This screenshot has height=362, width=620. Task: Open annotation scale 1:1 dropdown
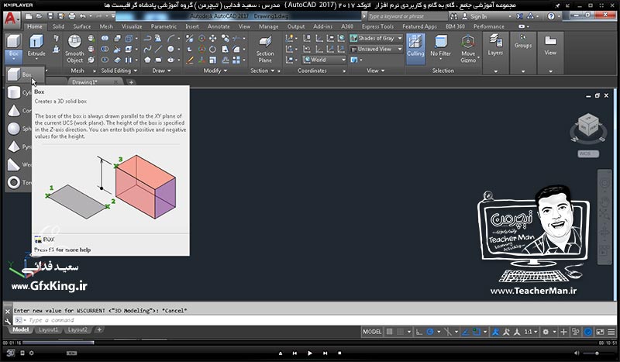tap(531, 332)
